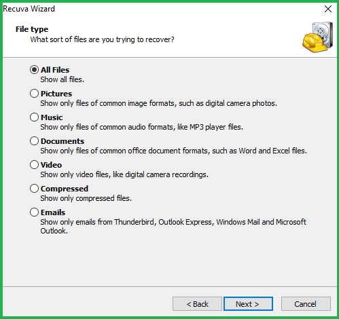
Task: Close the Recuva Wizard window
Action: tap(328, 9)
